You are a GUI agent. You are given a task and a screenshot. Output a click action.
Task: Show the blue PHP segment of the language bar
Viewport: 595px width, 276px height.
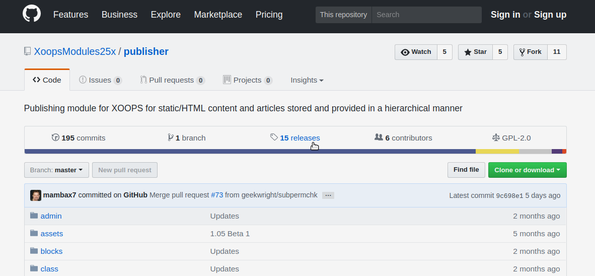(x=250, y=151)
